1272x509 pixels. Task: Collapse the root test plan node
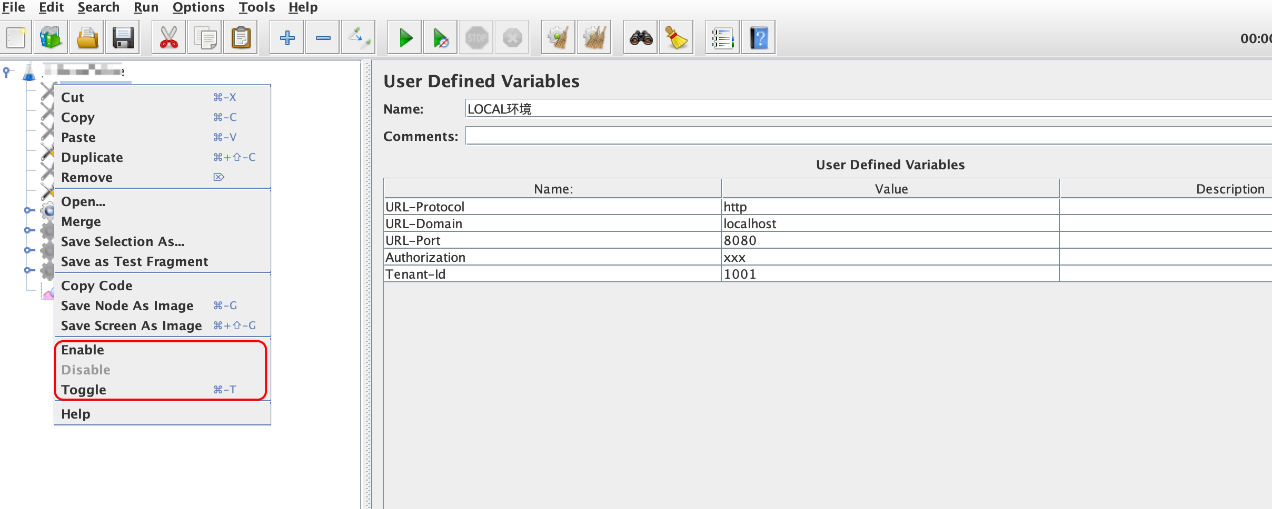tap(6, 71)
